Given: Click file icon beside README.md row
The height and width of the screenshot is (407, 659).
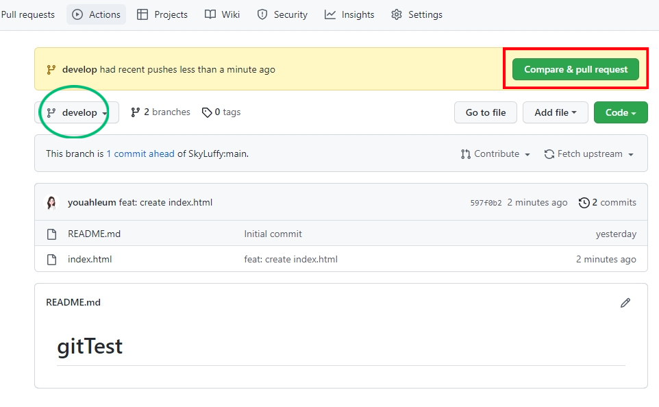Looking at the screenshot, I should 51,234.
